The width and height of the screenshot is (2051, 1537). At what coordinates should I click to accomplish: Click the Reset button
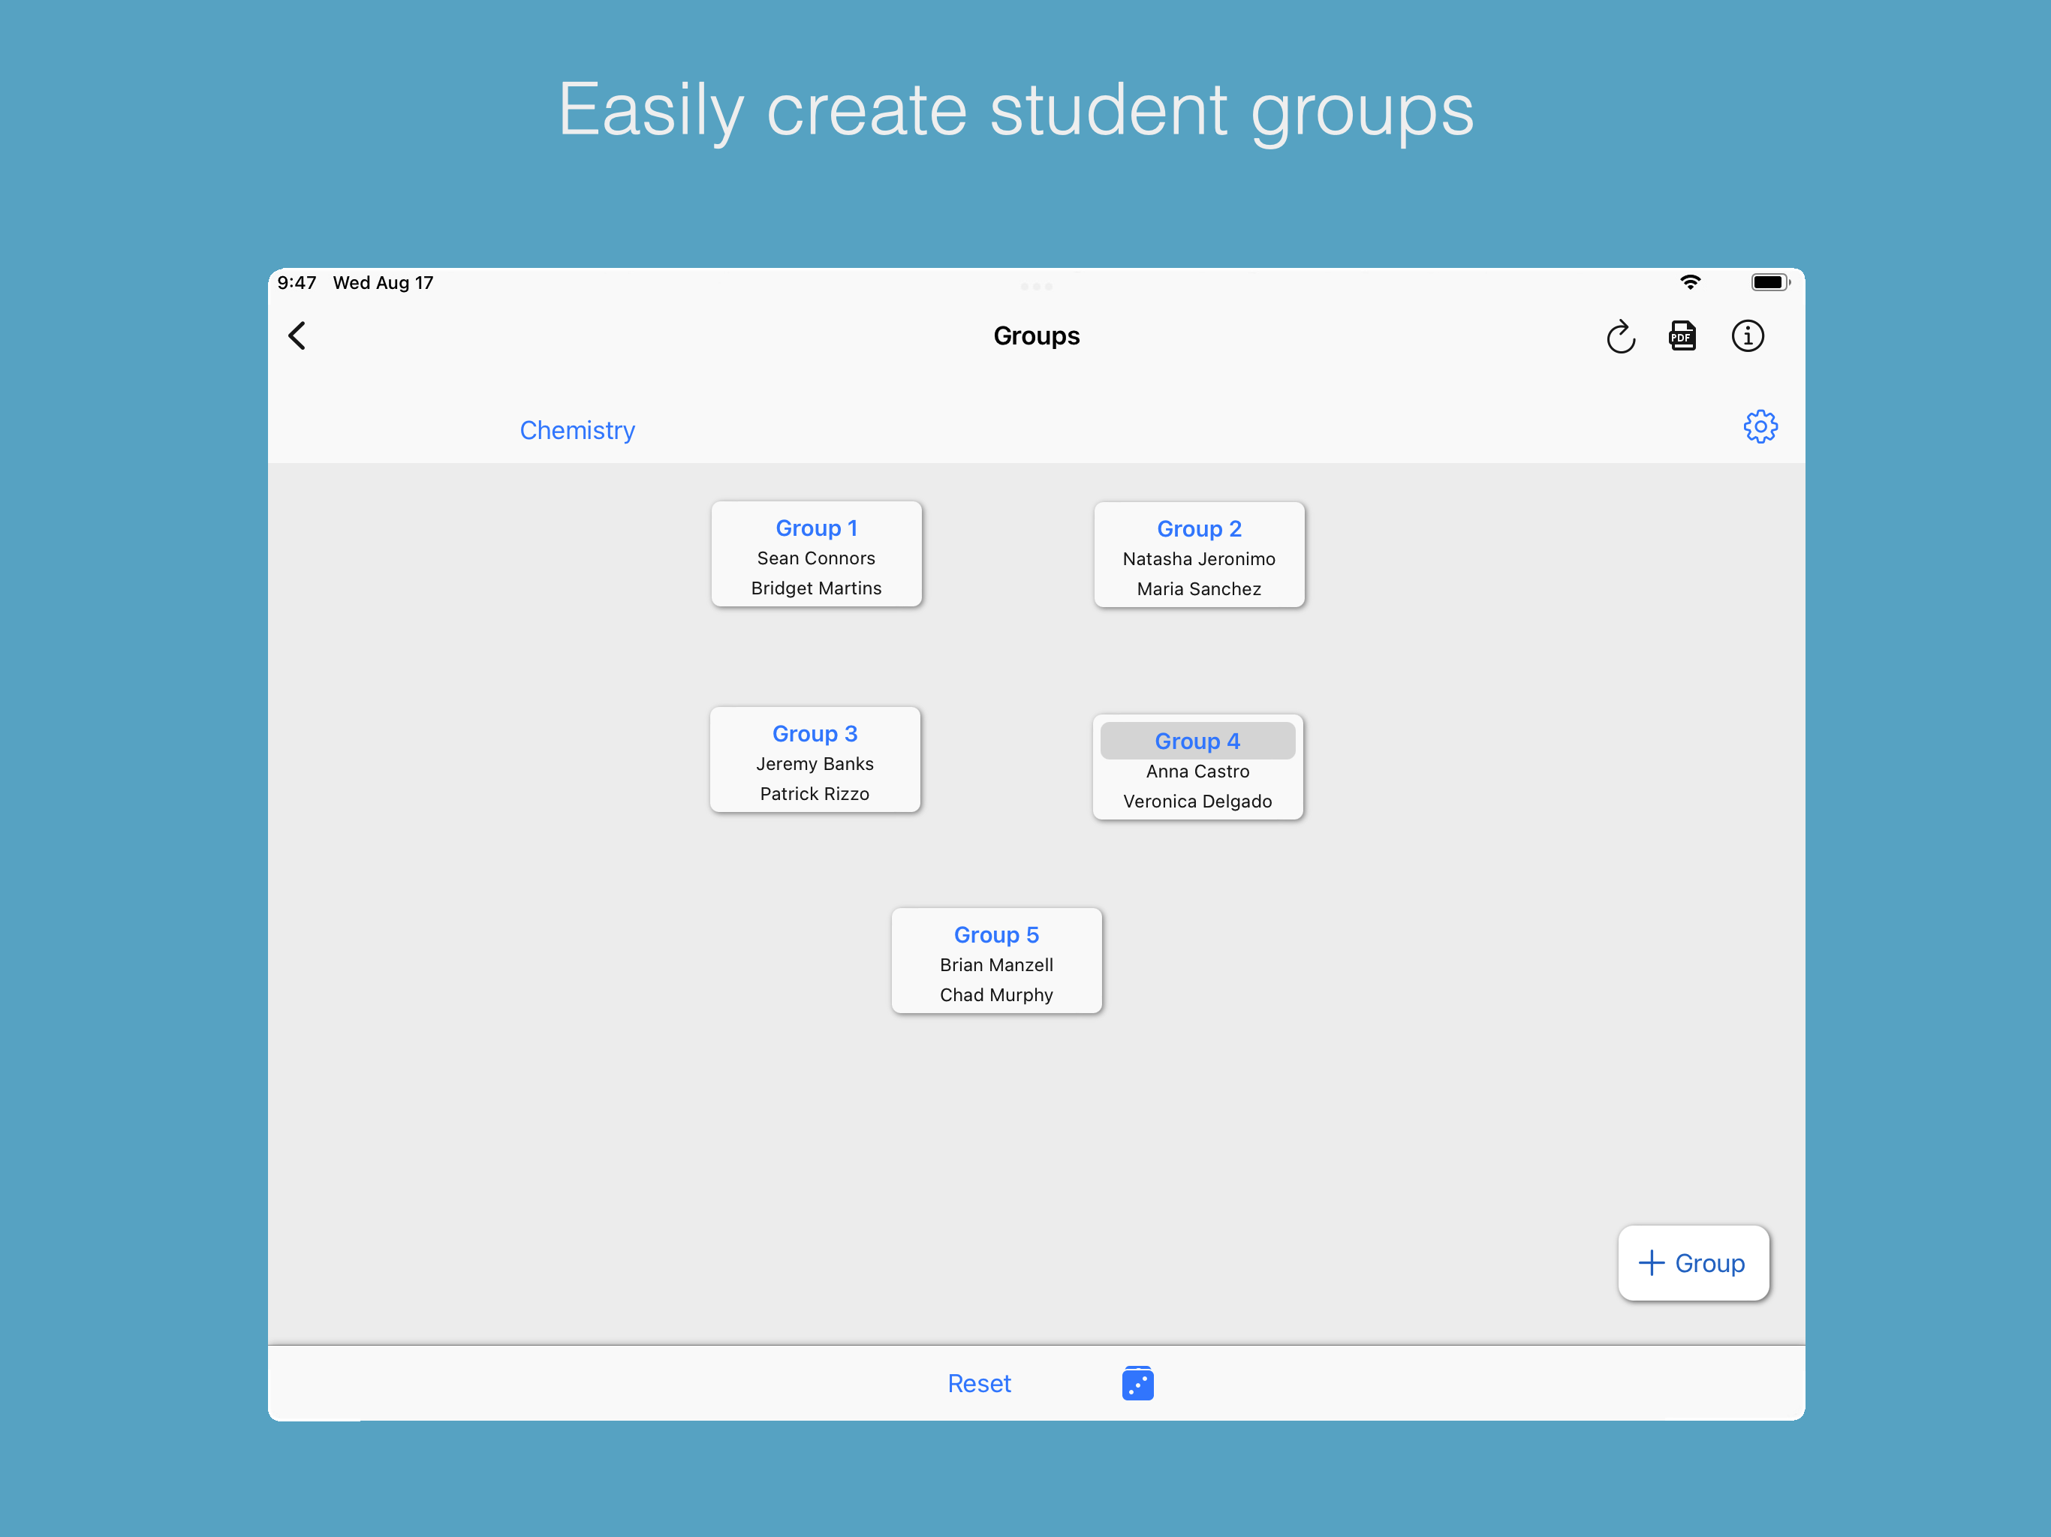coord(978,1382)
